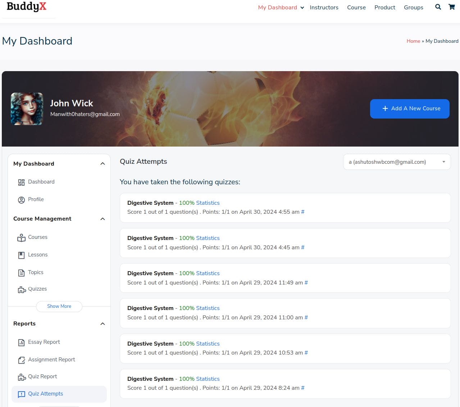This screenshot has height=407, width=460.
Task: Collapse the My Dashboard sidebar section
Action: click(103, 164)
